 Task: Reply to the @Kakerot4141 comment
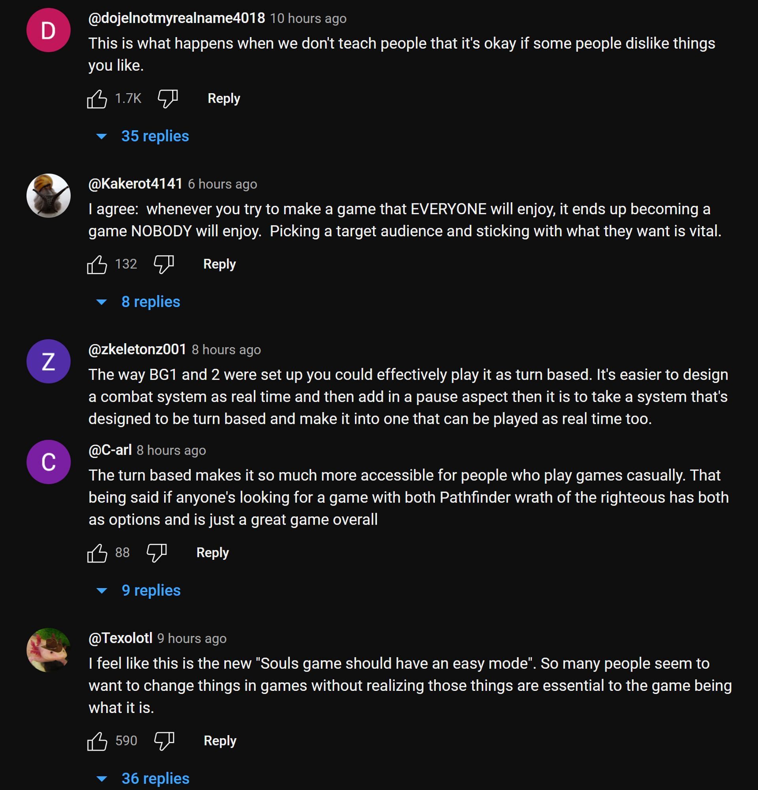[220, 264]
